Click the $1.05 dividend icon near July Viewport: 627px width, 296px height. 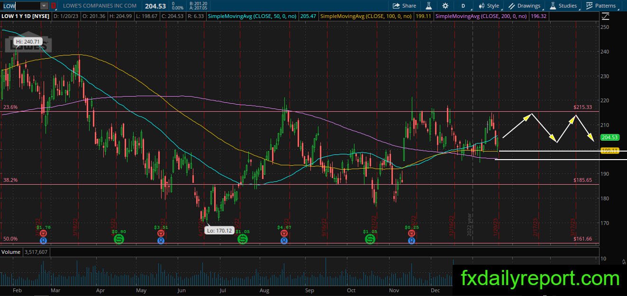242,240
